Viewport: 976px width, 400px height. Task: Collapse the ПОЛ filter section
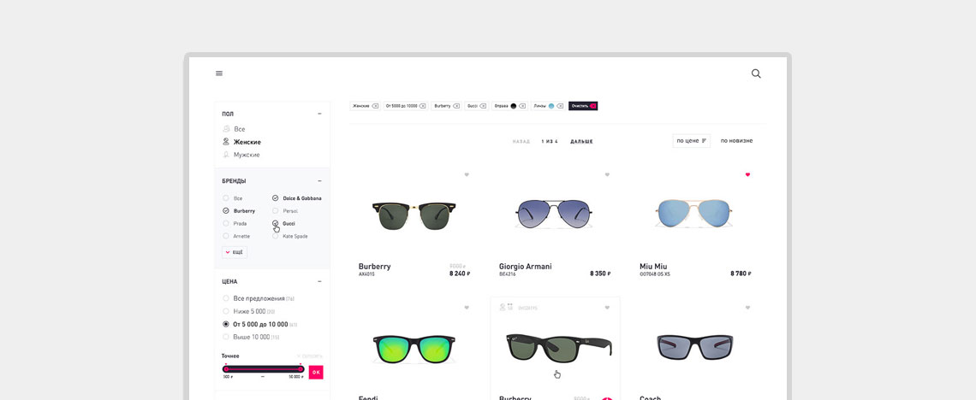tap(319, 114)
